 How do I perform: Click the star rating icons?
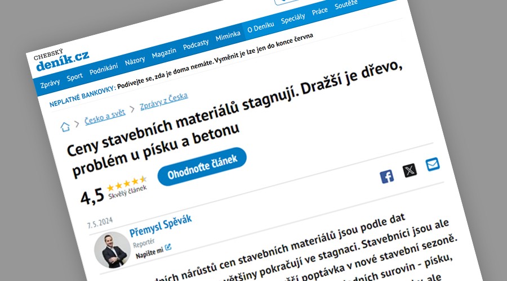pos(127,183)
